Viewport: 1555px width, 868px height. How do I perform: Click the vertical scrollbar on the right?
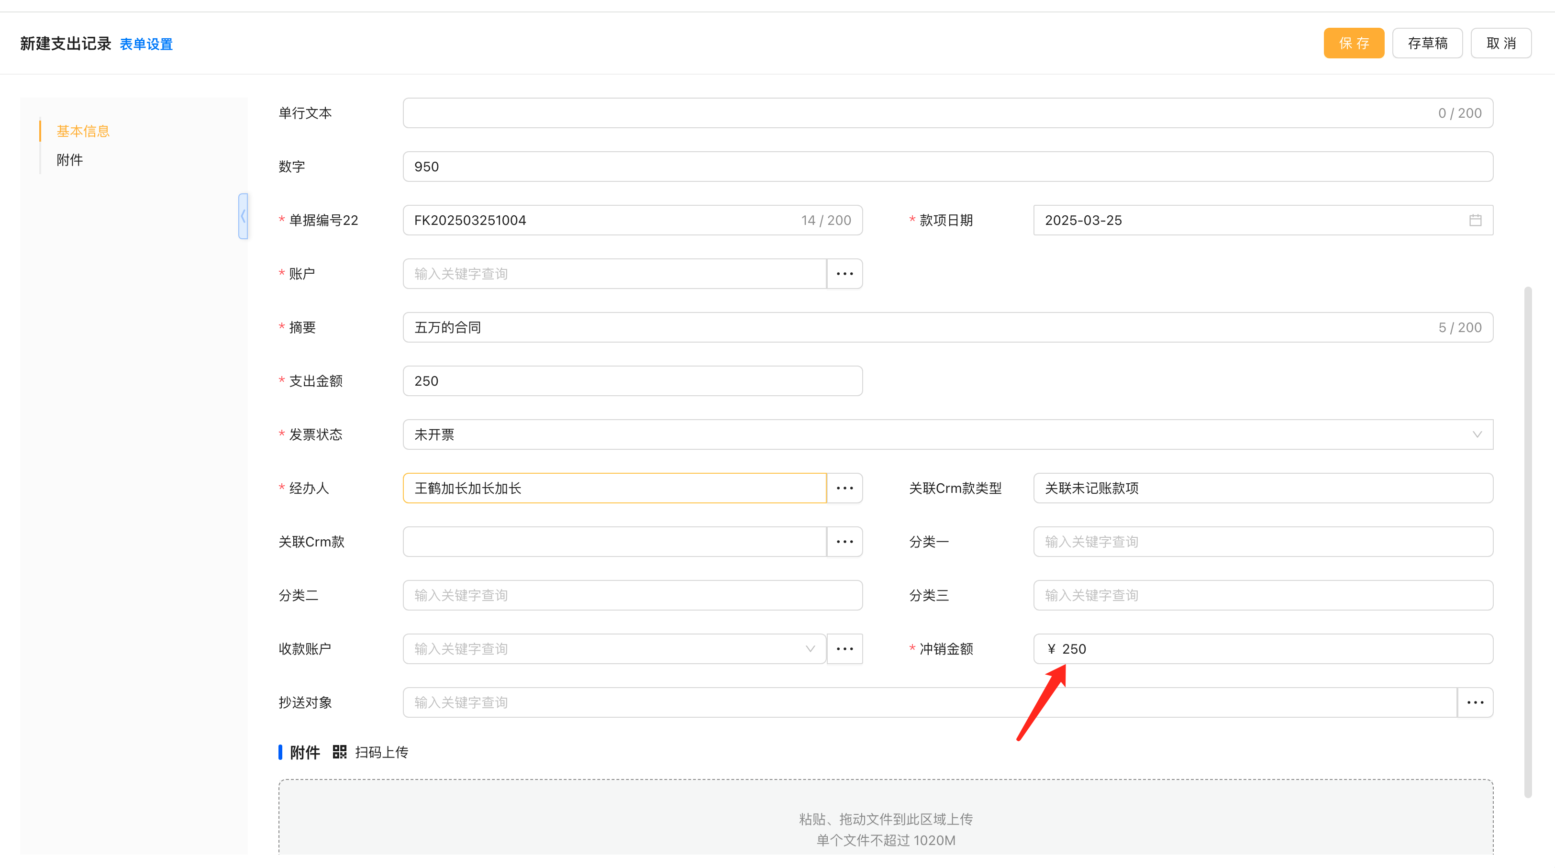tap(1528, 542)
